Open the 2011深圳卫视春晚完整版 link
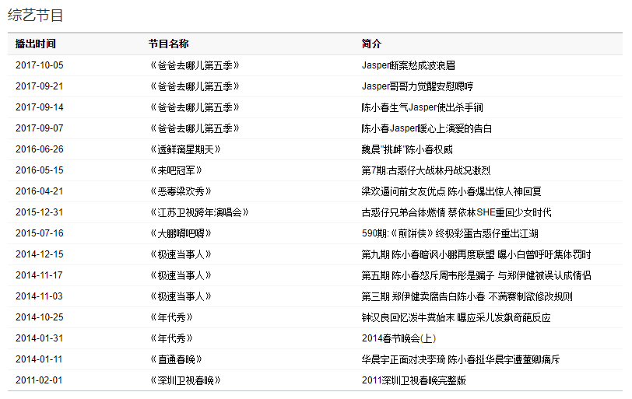 click(x=413, y=380)
